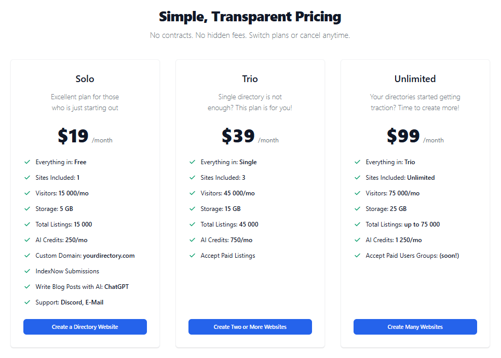This screenshot has height=358, width=501.
Task: Click checkmark icon beside Solo Custom Domain
Action: coord(27,256)
